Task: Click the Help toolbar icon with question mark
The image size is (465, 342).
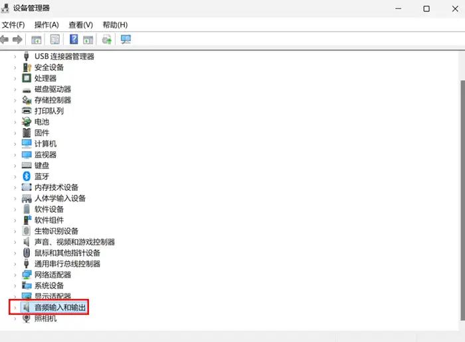Action: pos(74,40)
